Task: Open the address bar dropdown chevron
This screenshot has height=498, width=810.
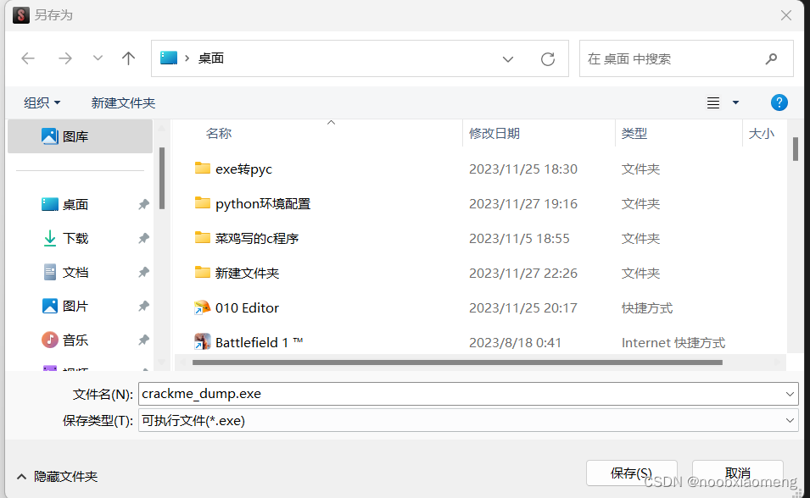Action: [507, 58]
